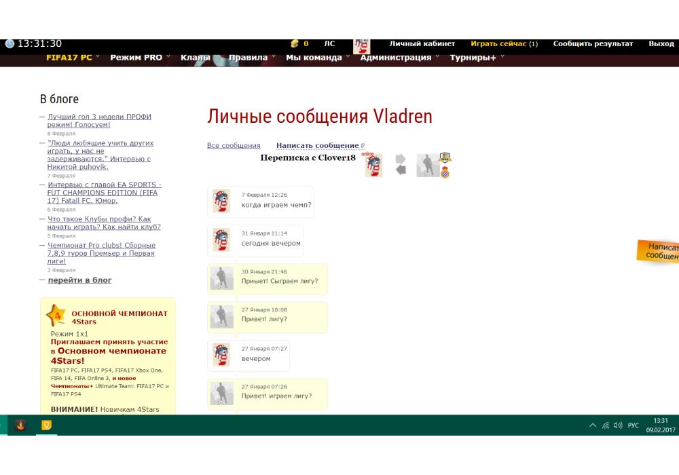This screenshot has height=475, width=679.
Task: Click avatar on 27 Января 18:08 message
Action: [222, 316]
